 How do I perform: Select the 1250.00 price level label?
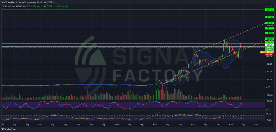269,39
